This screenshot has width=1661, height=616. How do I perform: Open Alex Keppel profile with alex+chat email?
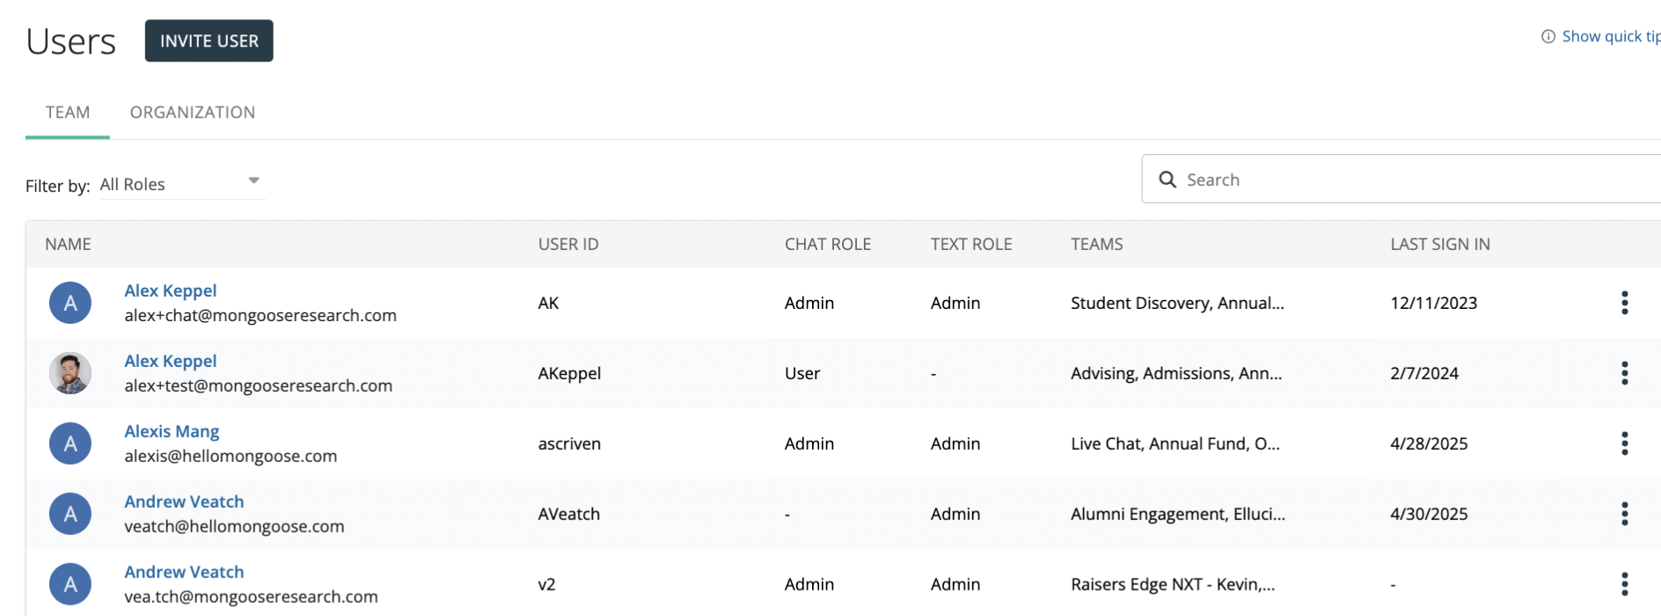tap(170, 290)
